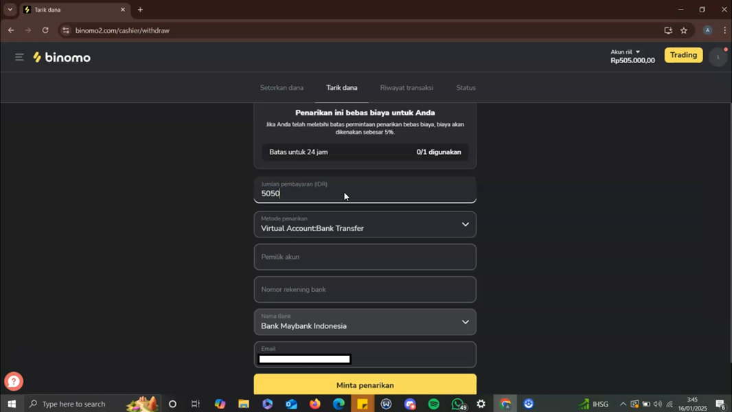Viewport: 732px width, 412px height.
Task: Bookmark this page with star icon
Action: pos(684,30)
